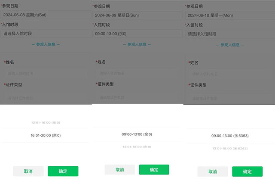Select the 16:01-20:00 (余0) picker option
The height and width of the screenshot is (181, 275).
coord(46,135)
